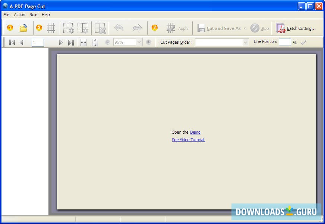Viewport: 325px width, 224px height.
Task: Click the step 2 orange badge
Action: pyautogui.click(x=39, y=28)
